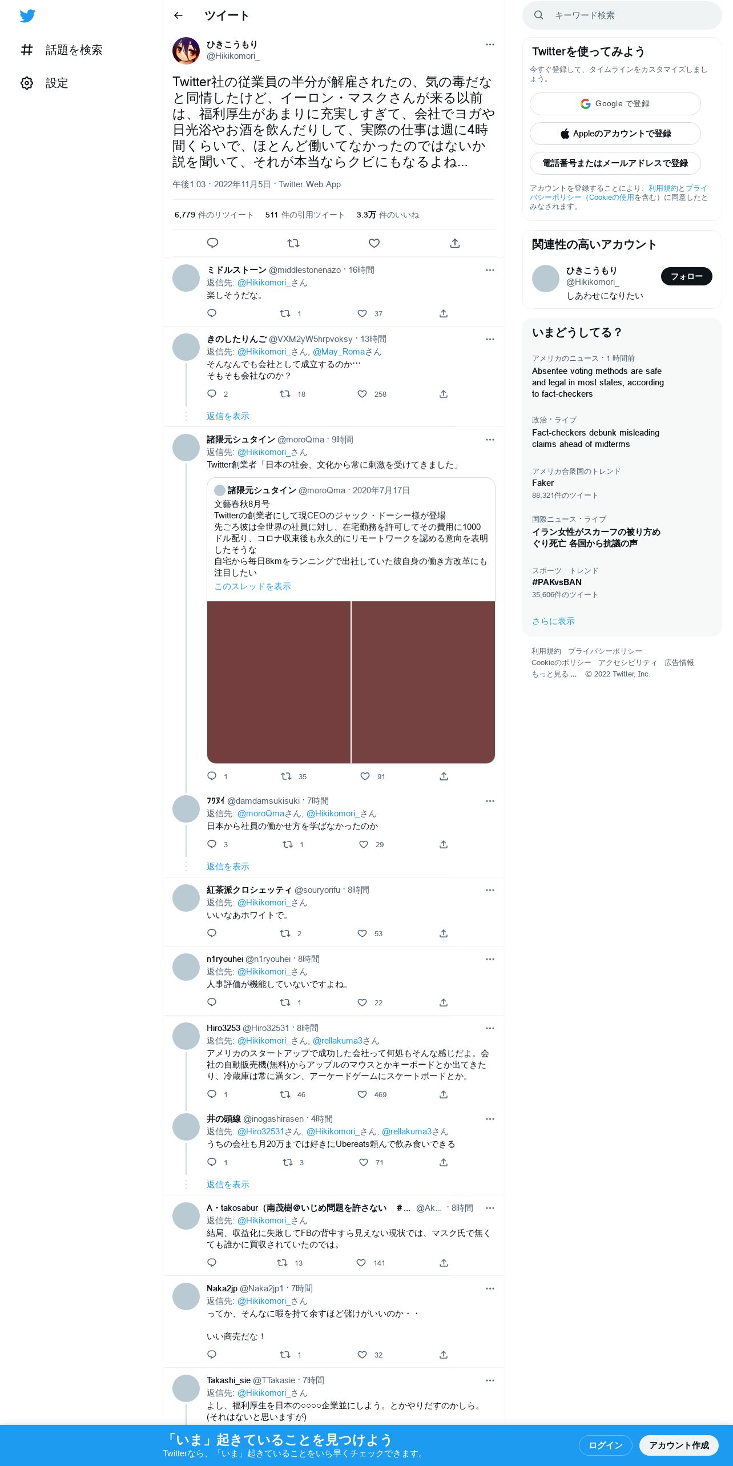Click the アカウント作成 button
Image resolution: width=733 pixels, height=1466 pixels.
[679, 1445]
